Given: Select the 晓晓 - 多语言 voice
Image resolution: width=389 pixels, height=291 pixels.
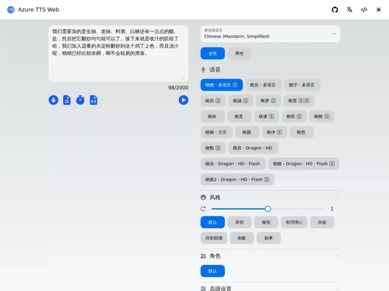Looking at the screenshot, I should coord(222,85).
